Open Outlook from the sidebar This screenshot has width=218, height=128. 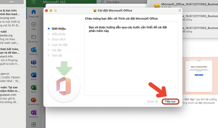(34, 51)
